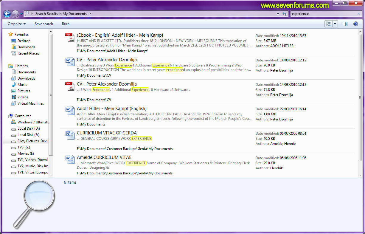Select 'Amelde CURRICULUM VITAE' title
This screenshot has width=365, height=234.
pyautogui.click(x=104, y=157)
